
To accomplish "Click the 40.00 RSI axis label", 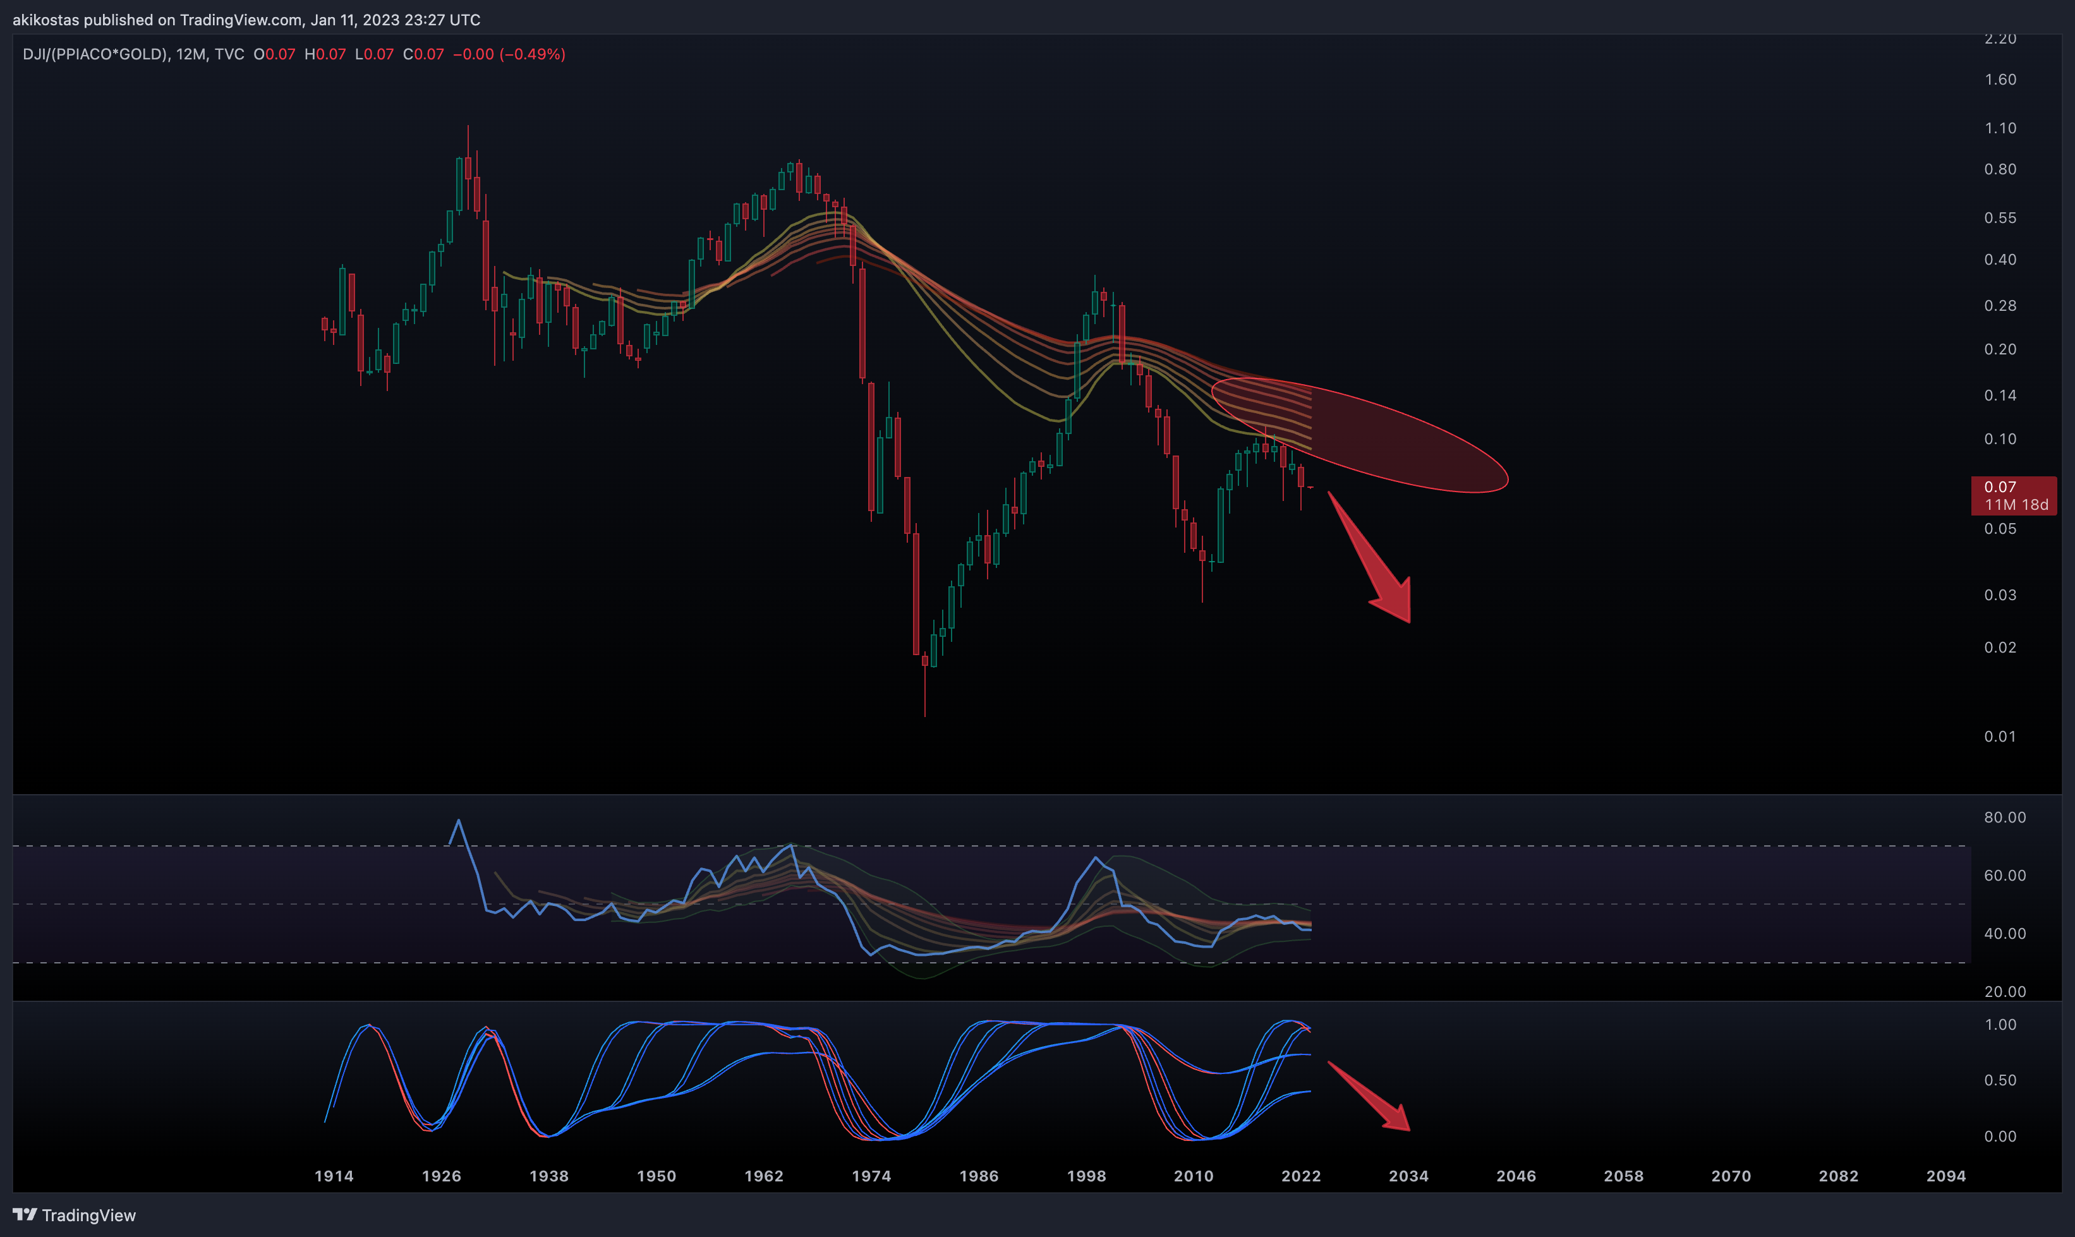I will click(x=2005, y=934).
